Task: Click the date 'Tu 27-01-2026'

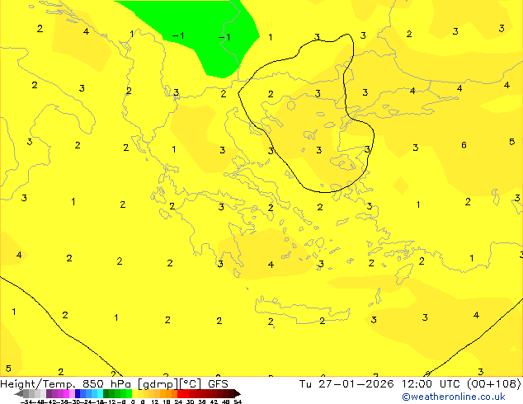Action: pyautogui.click(x=346, y=384)
